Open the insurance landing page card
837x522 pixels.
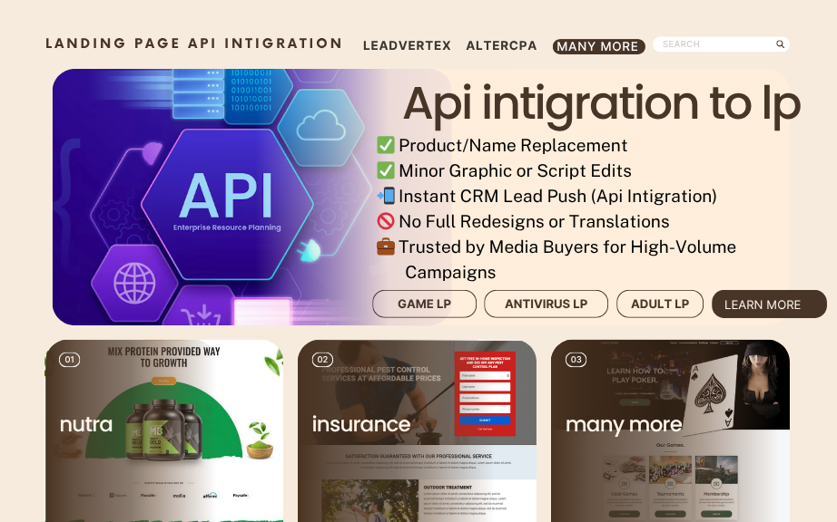coord(417,430)
